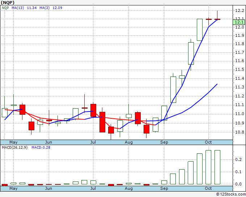Click the MACD:0.28 value label
Screen dimensions: 246x197
click(41, 147)
